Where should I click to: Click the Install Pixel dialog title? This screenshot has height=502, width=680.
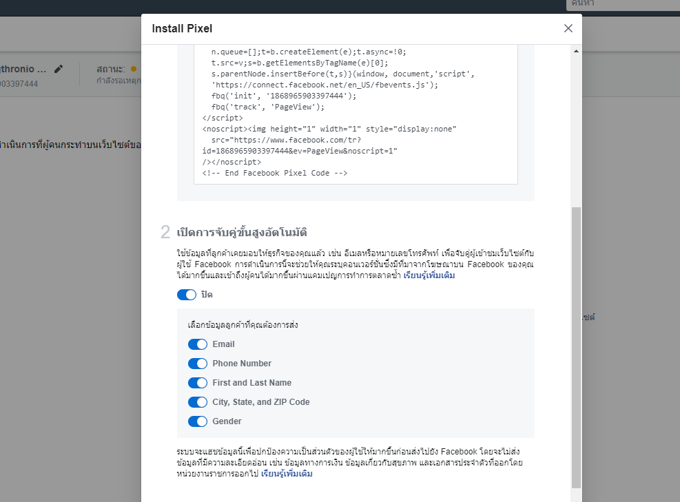click(x=182, y=29)
